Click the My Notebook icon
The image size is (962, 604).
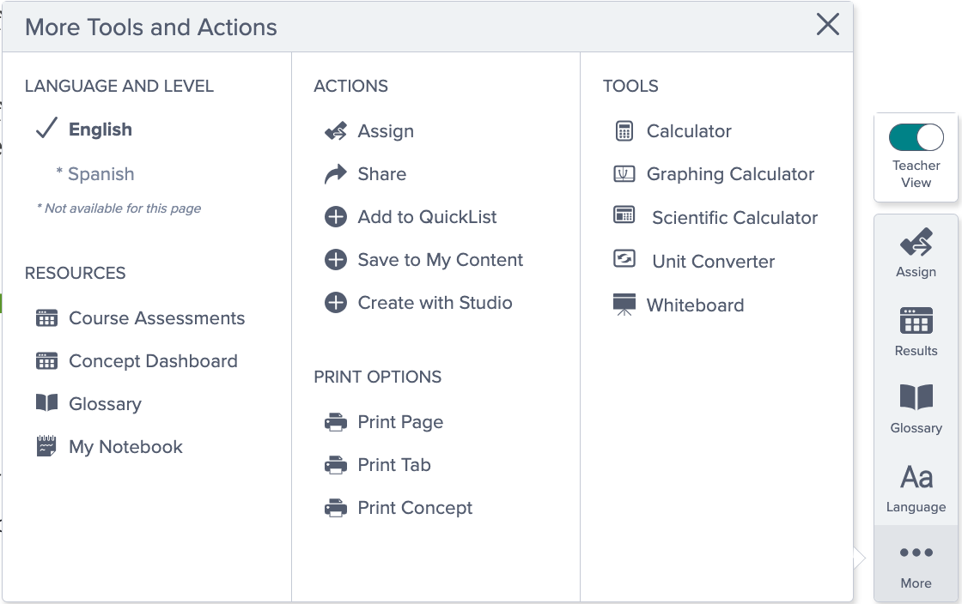click(46, 447)
